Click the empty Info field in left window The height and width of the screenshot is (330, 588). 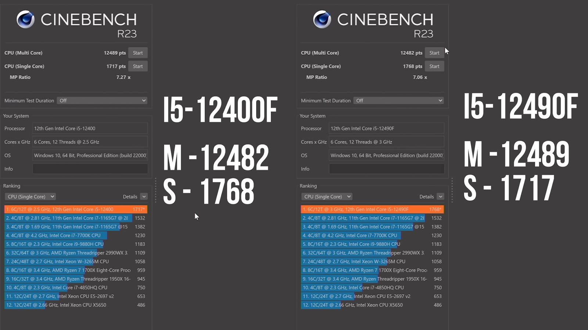tap(90, 169)
